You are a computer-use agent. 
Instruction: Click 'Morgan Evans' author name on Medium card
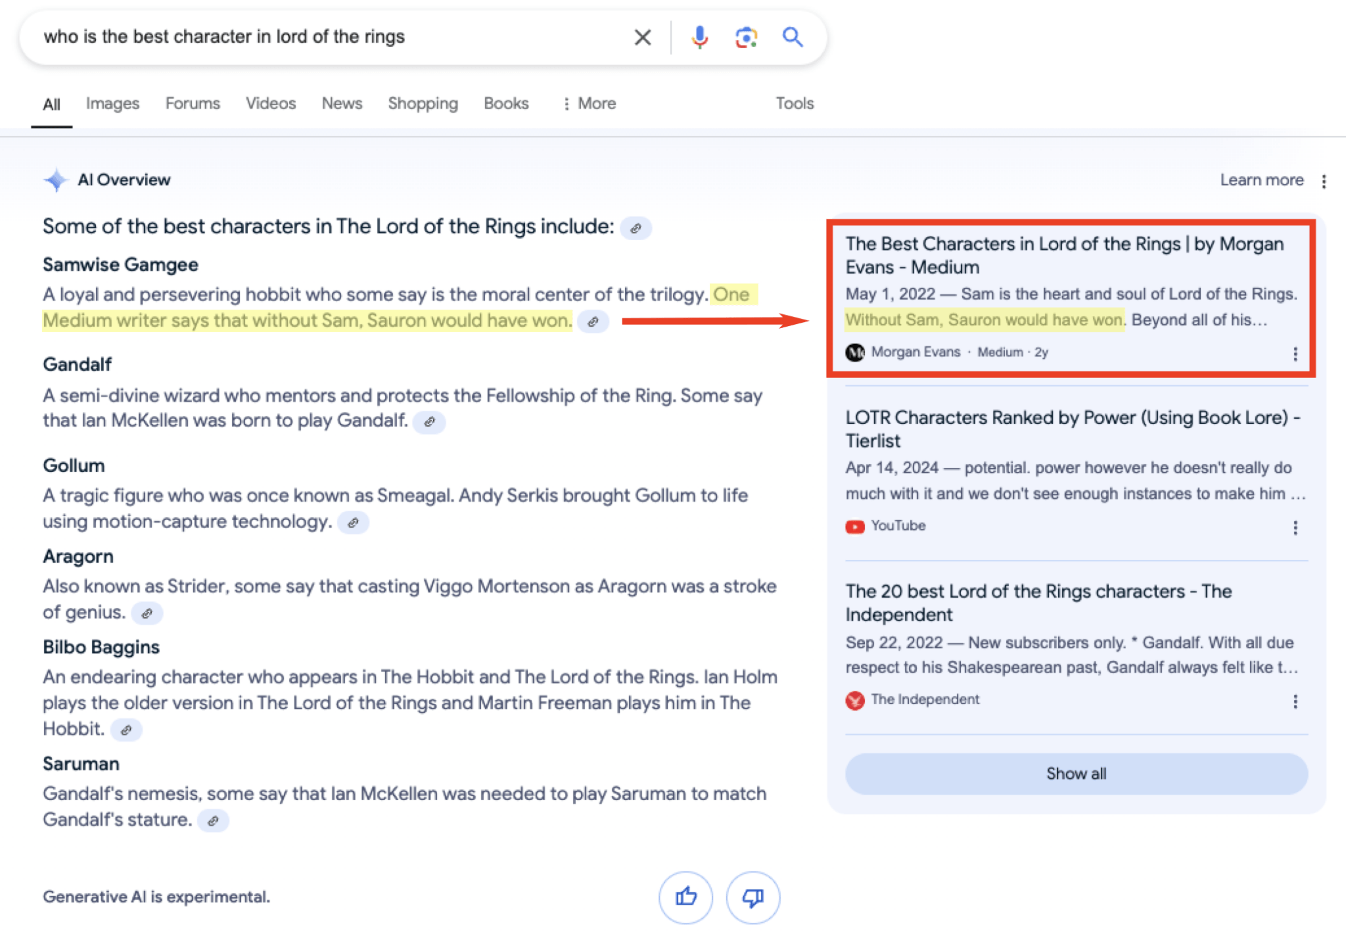pyautogui.click(x=916, y=352)
